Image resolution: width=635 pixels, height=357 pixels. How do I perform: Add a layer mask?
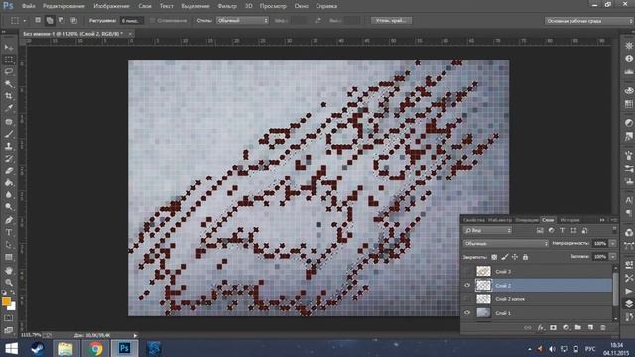pos(554,328)
